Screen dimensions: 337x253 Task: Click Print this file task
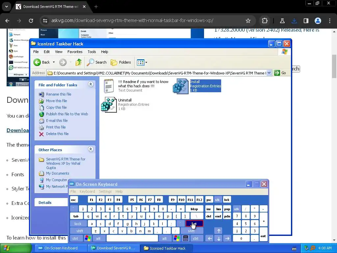coord(56,127)
